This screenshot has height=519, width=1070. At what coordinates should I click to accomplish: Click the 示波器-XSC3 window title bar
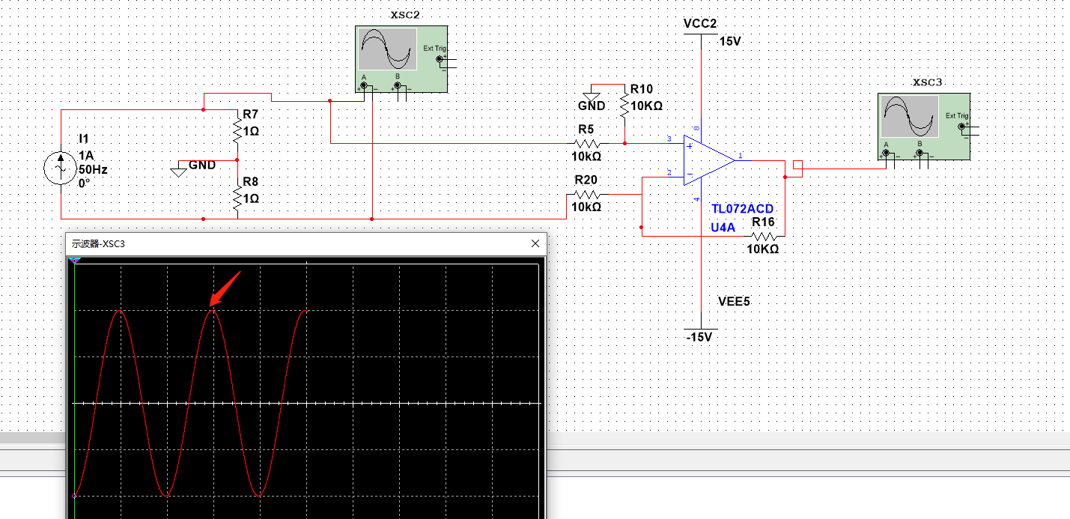pyautogui.click(x=307, y=243)
